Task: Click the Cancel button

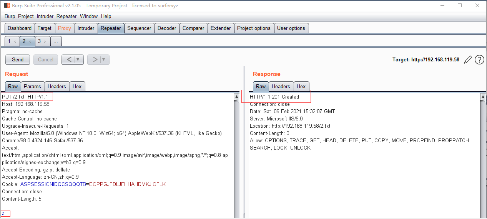Action: [x=46, y=59]
